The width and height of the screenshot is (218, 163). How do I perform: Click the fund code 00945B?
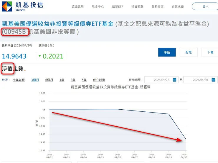point(15,32)
